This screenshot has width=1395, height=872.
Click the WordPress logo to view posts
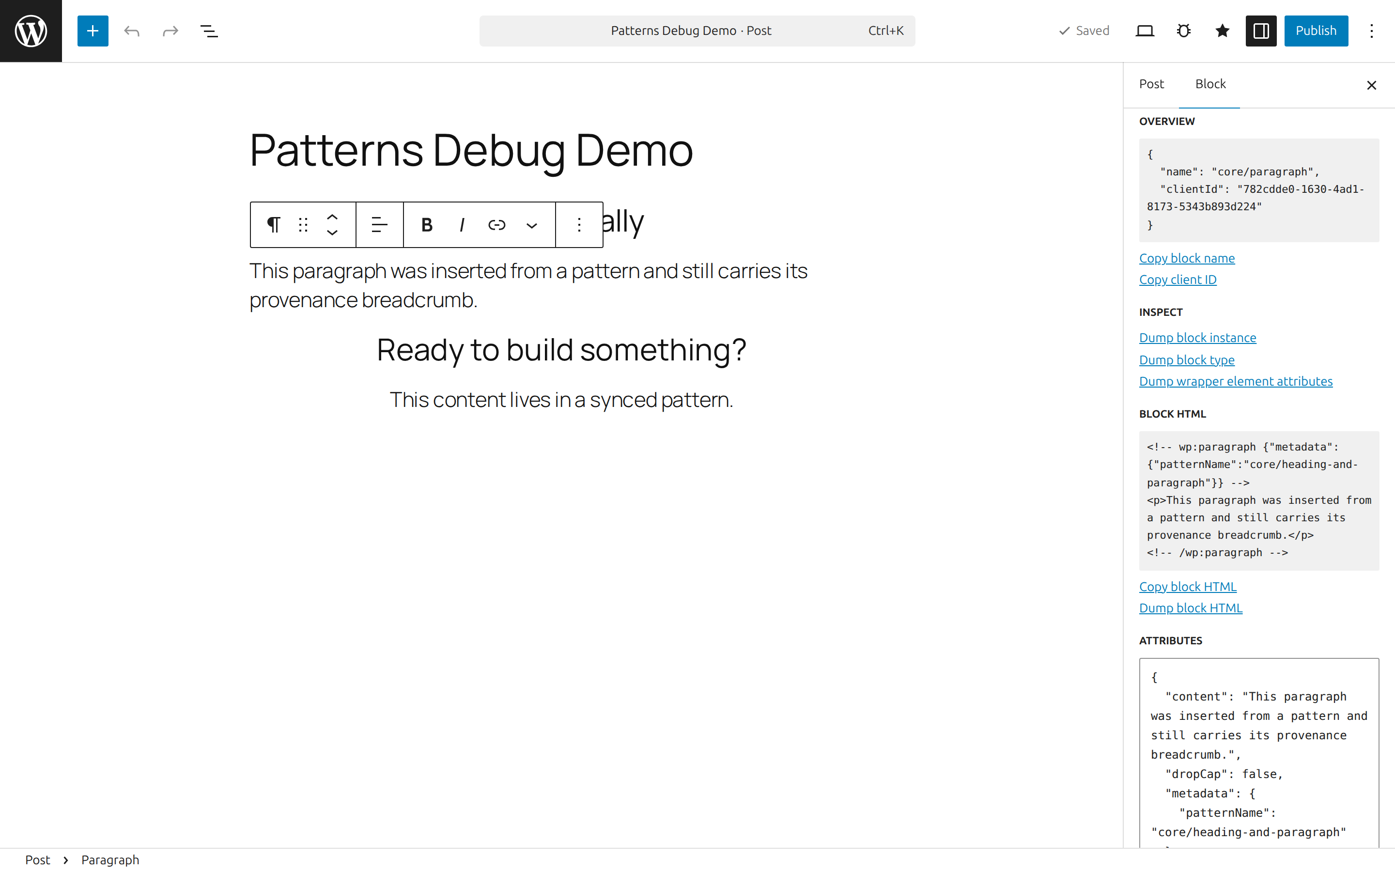pyautogui.click(x=31, y=31)
